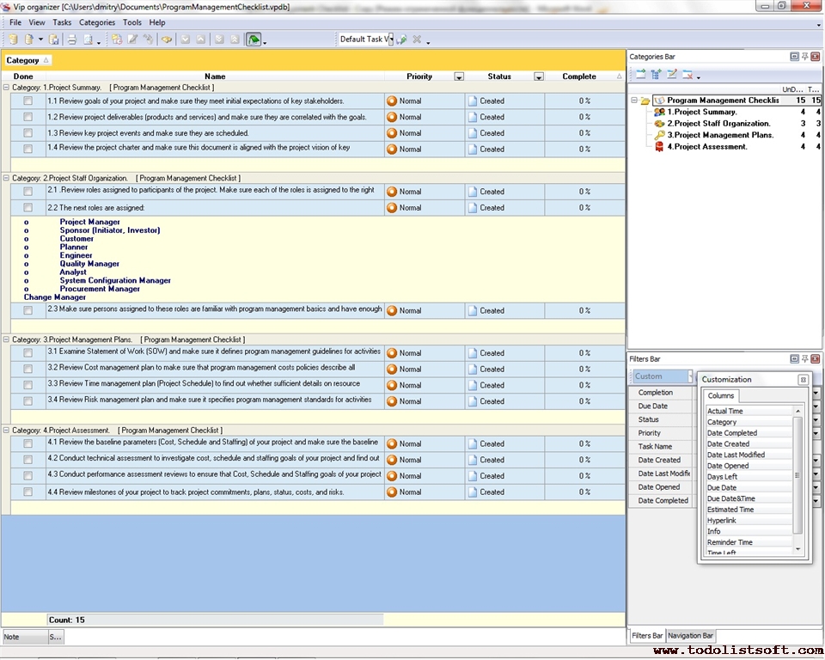Click the Add Subcategory tree icon
The width and height of the screenshot is (825, 660).
[x=657, y=75]
